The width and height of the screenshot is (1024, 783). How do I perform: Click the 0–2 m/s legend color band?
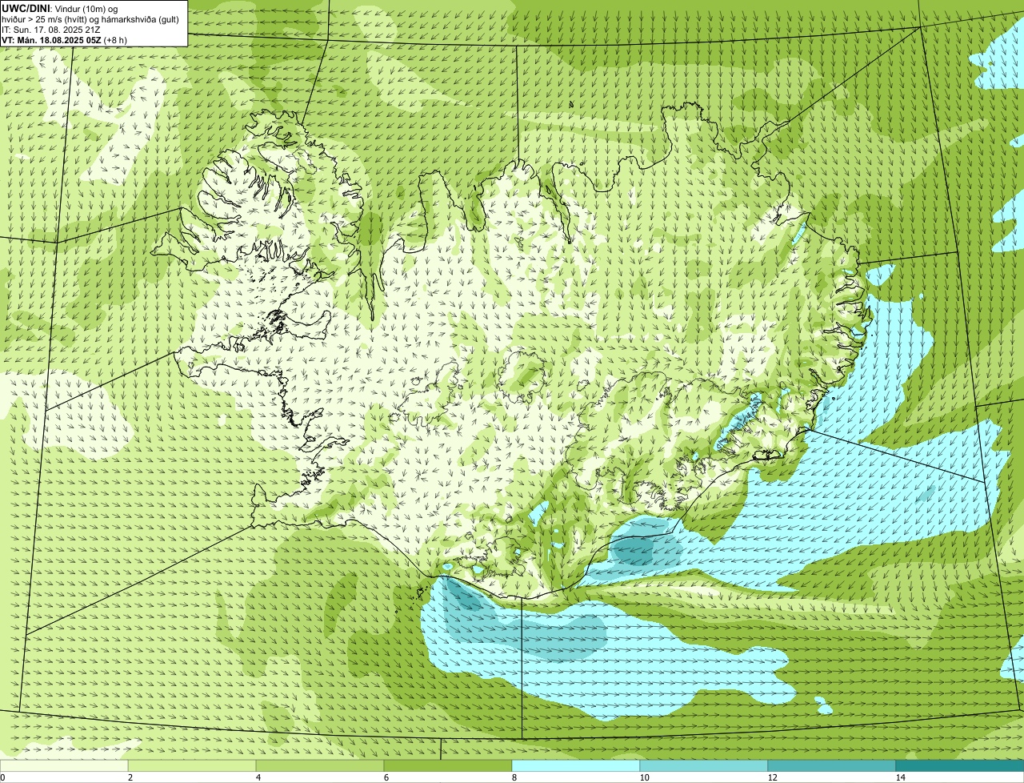(64, 765)
